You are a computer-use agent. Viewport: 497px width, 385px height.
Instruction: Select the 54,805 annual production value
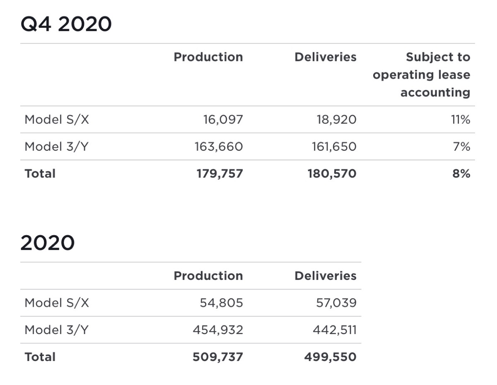click(221, 303)
